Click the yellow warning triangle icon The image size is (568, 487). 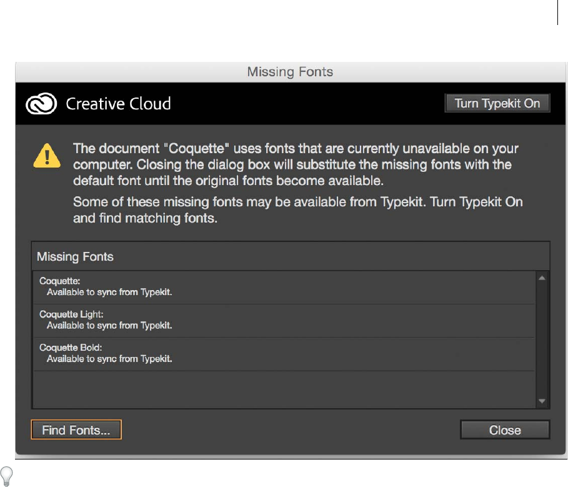pyautogui.click(x=47, y=156)
